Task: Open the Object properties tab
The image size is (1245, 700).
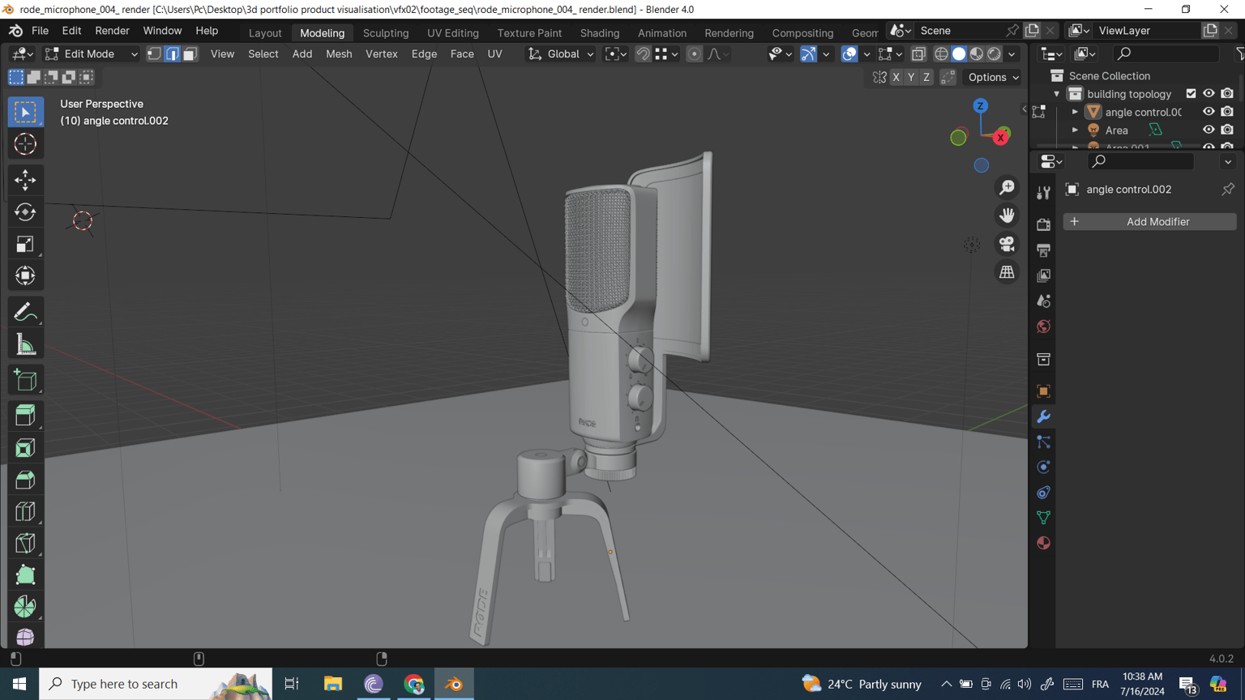Action: coord(1043,391)
